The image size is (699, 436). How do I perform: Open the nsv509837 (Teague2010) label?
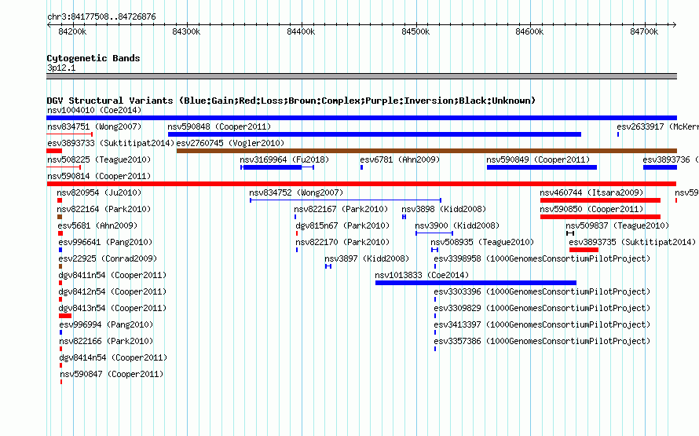point(617,225)
